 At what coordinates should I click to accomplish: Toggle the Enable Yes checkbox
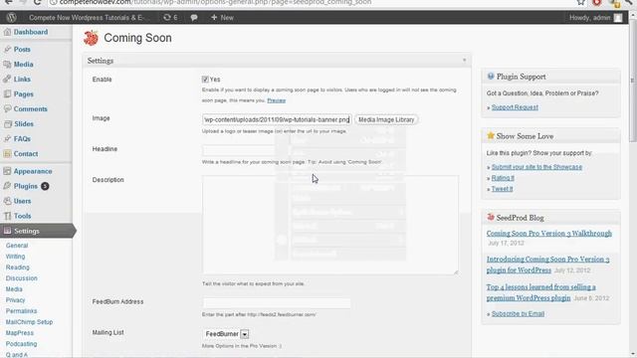coord(205,80)
